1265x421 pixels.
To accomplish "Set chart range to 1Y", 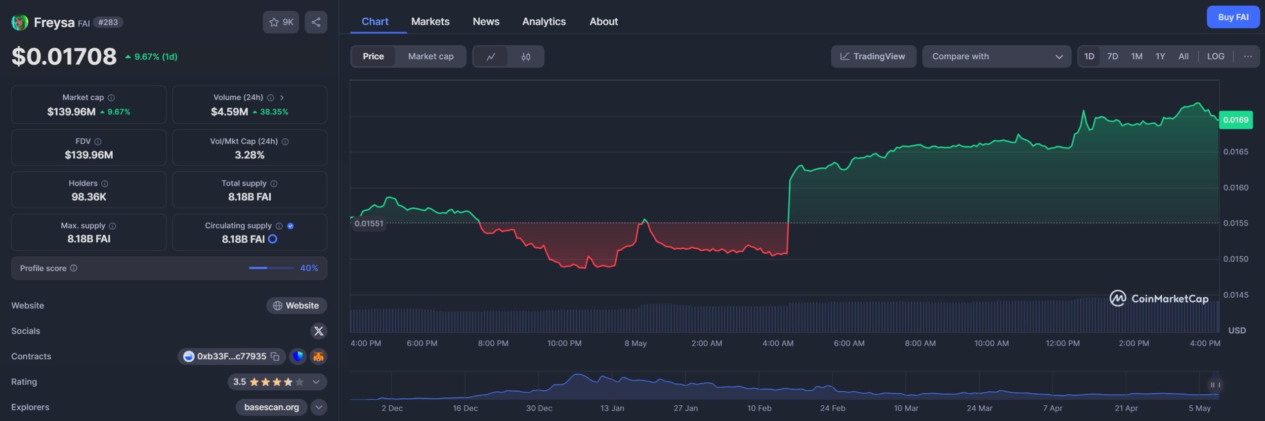I will pyautogui.click(x=1160, y=56).
